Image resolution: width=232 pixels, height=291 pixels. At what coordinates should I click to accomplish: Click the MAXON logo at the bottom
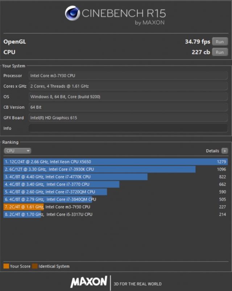[89, 282]
